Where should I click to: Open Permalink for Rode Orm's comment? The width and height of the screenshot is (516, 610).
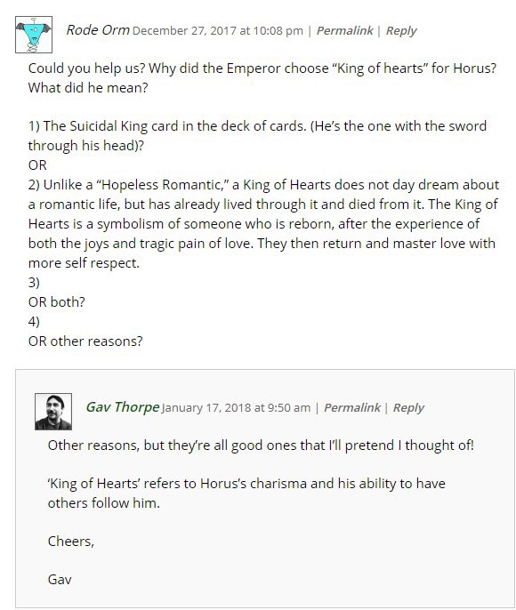(x=345, y=30)
